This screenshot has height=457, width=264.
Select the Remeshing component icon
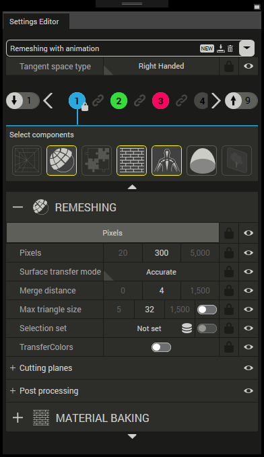61,161
